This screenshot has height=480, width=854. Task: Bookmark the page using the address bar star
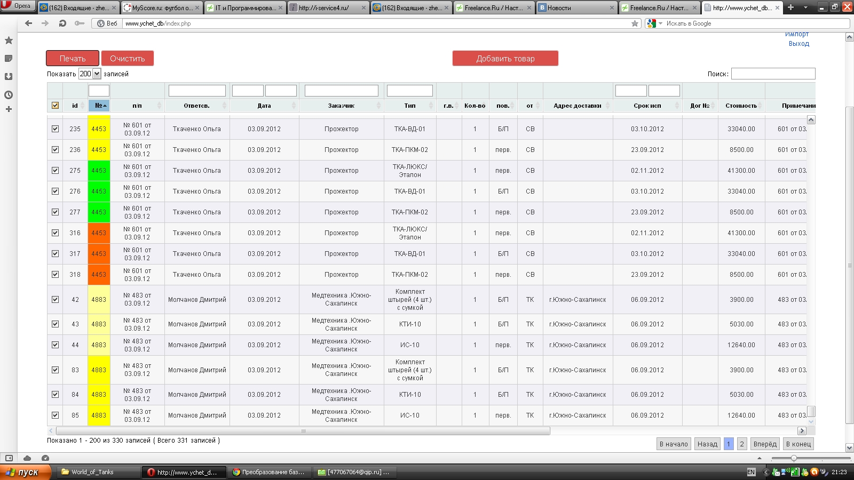coord(635,23)
